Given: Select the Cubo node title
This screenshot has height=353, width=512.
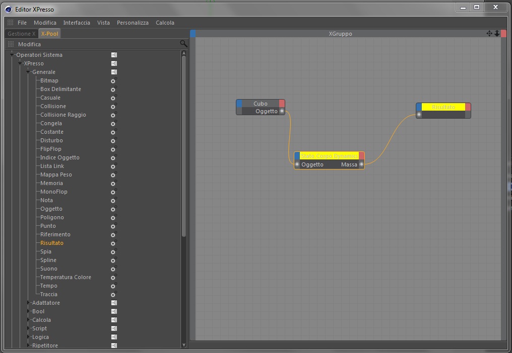Looking at the screenshot, I should pos(261,103).
